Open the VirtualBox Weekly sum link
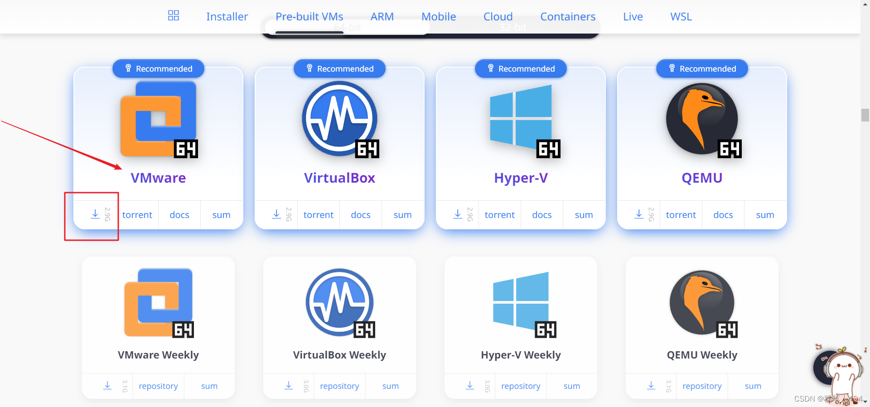This screenshot has height=407, width=870. coord(391,386)
